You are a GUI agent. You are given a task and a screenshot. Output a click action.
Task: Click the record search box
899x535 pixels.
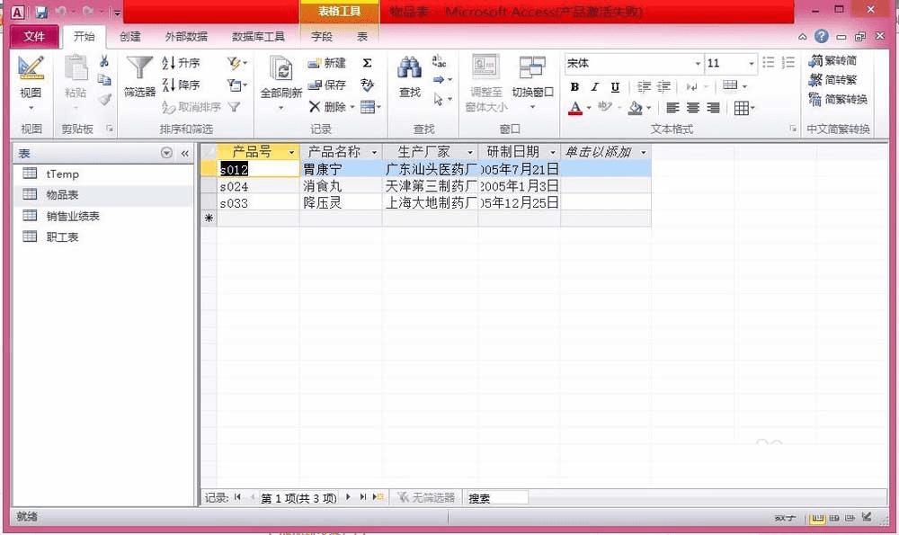(x=496, y=498)
